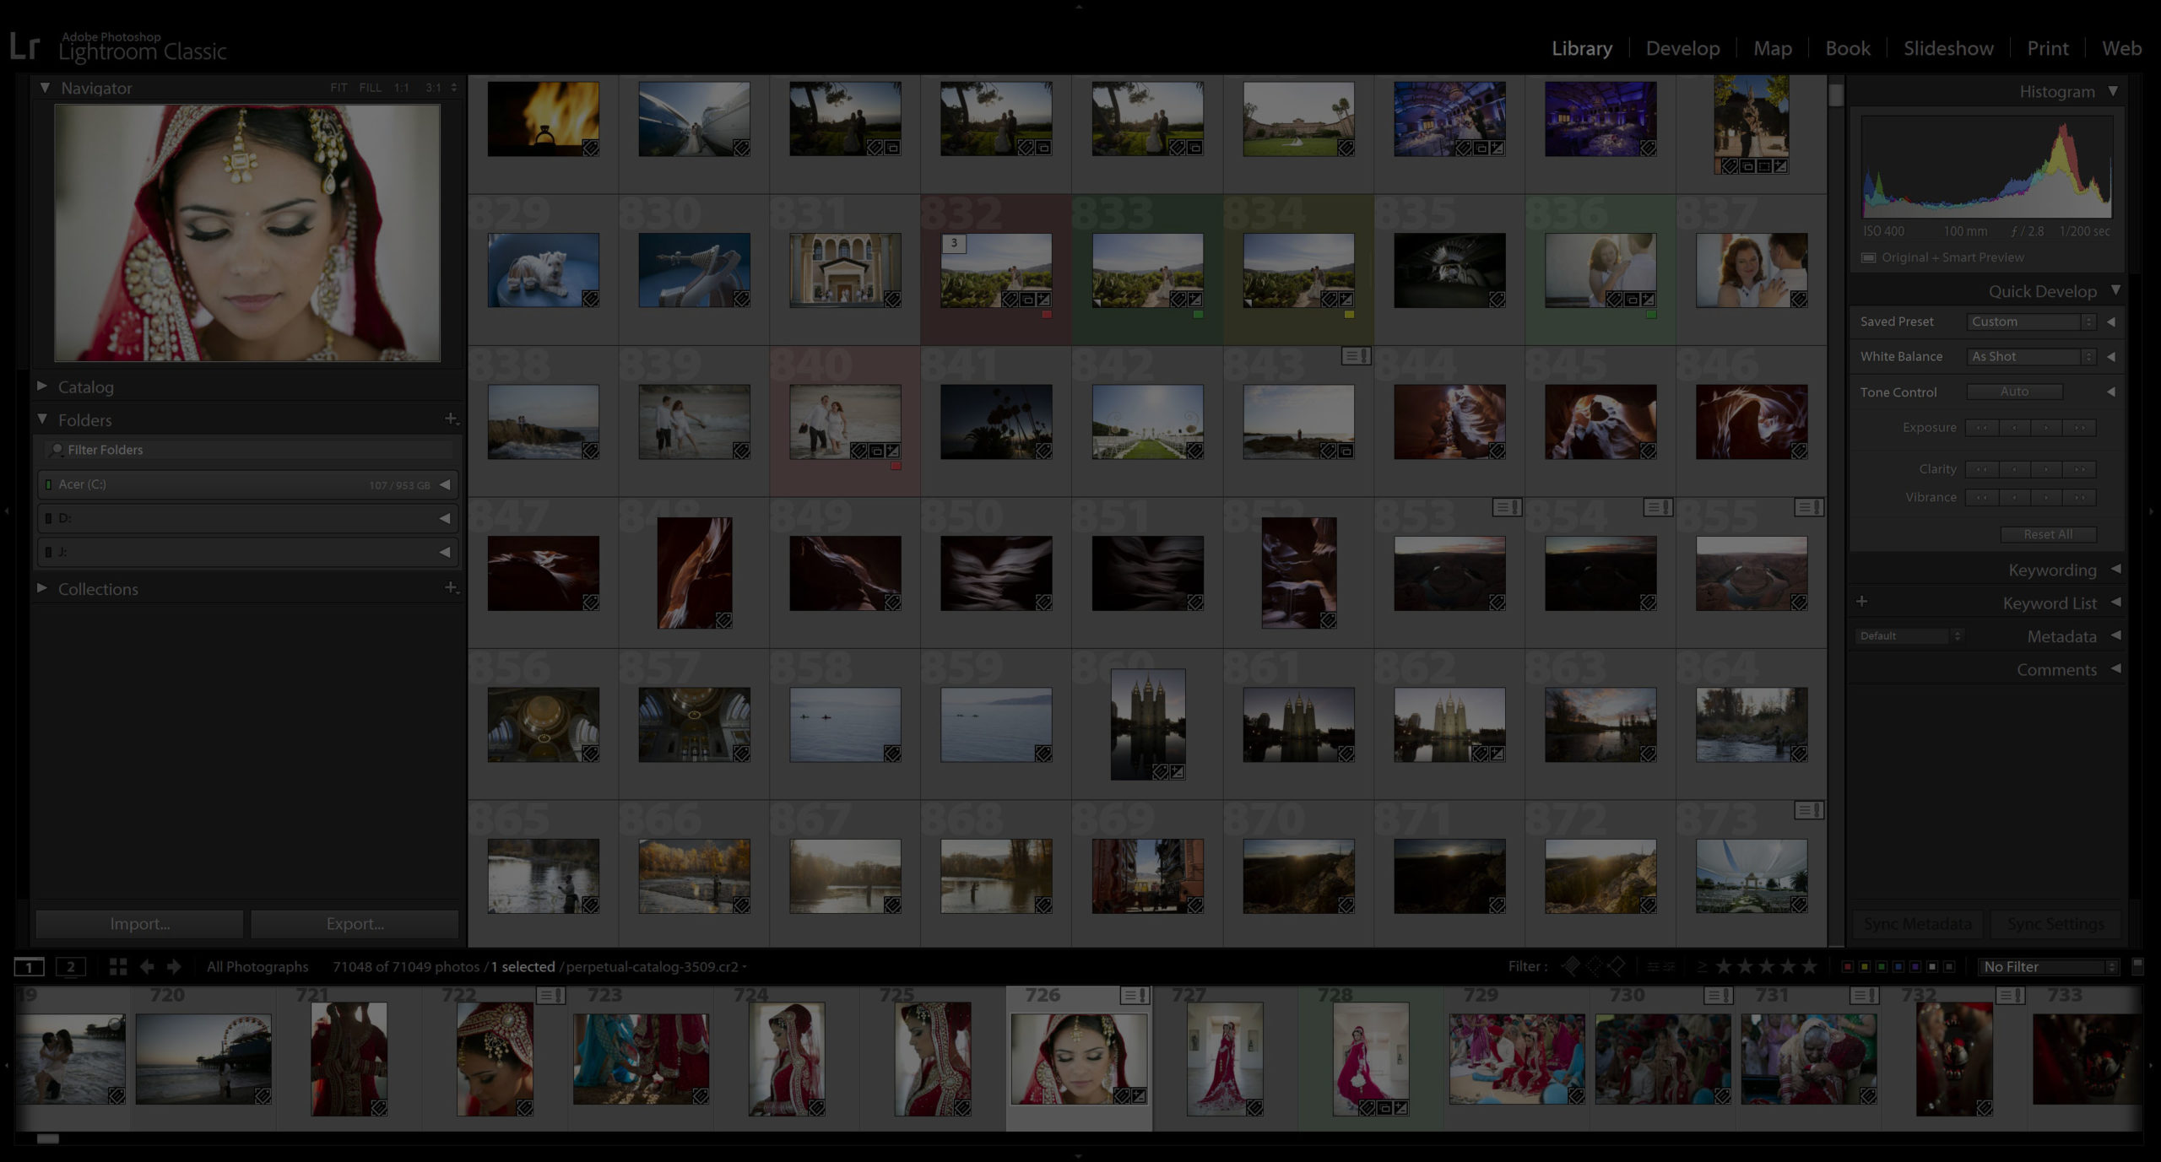This screenshot has height=1162, width=2161.
Task: Open the Metadata Default preset dropdown
Action: [1909, 636]
